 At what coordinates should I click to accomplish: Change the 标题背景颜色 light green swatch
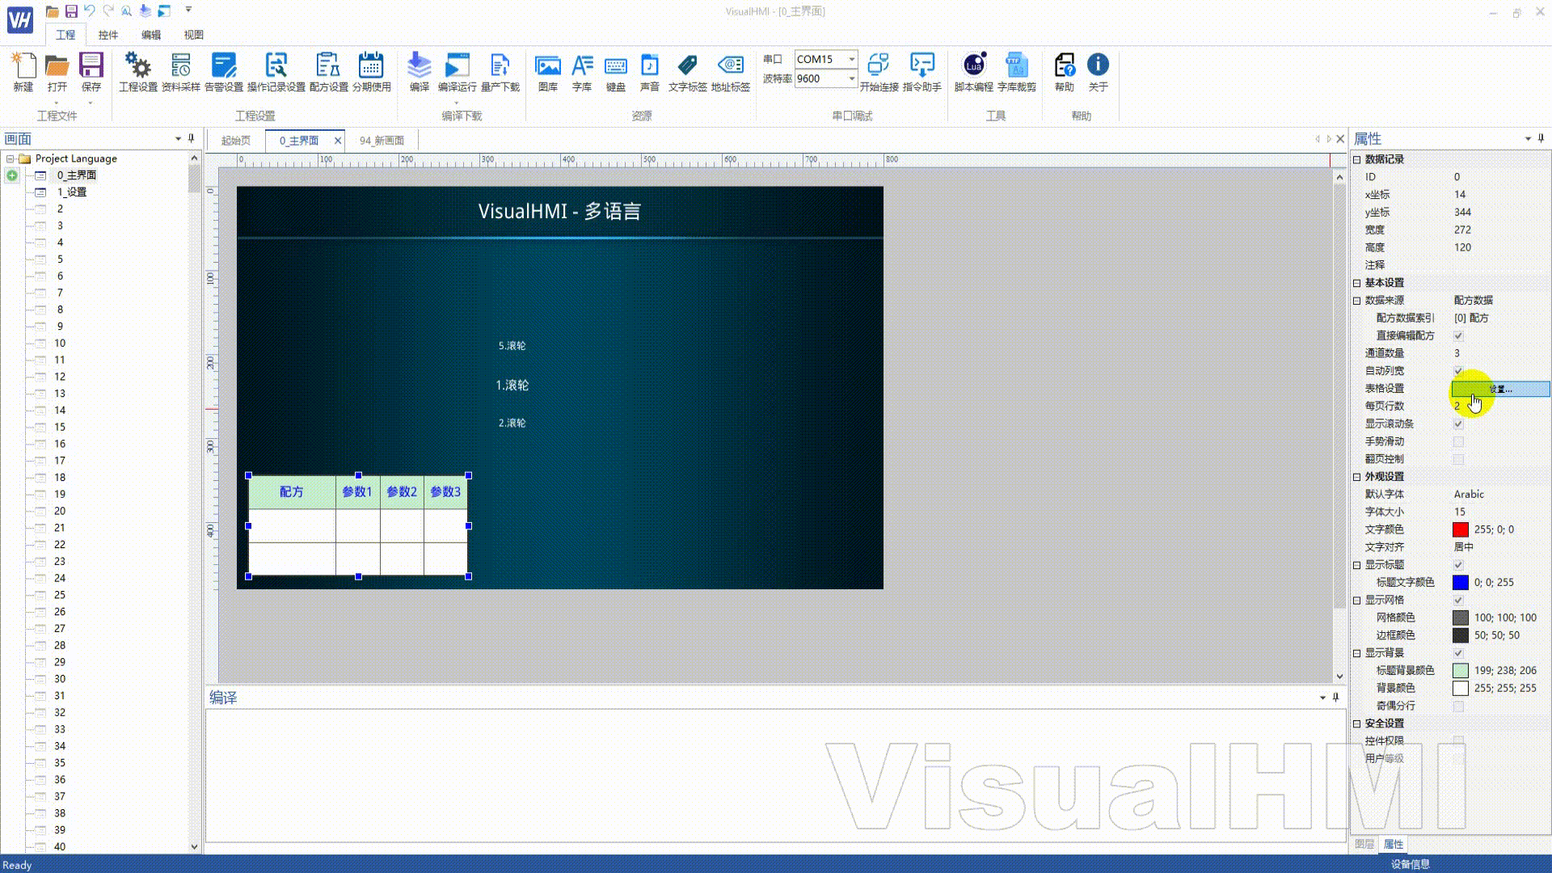click(x=1460, y=670)
